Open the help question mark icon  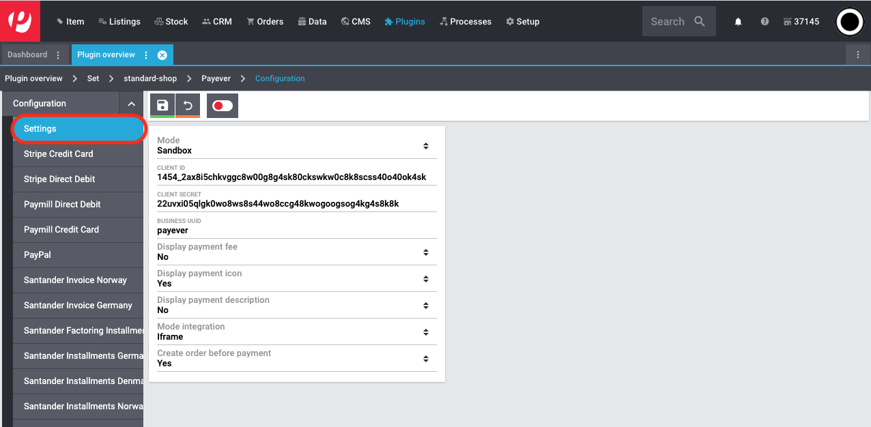[x=765, y=22]
